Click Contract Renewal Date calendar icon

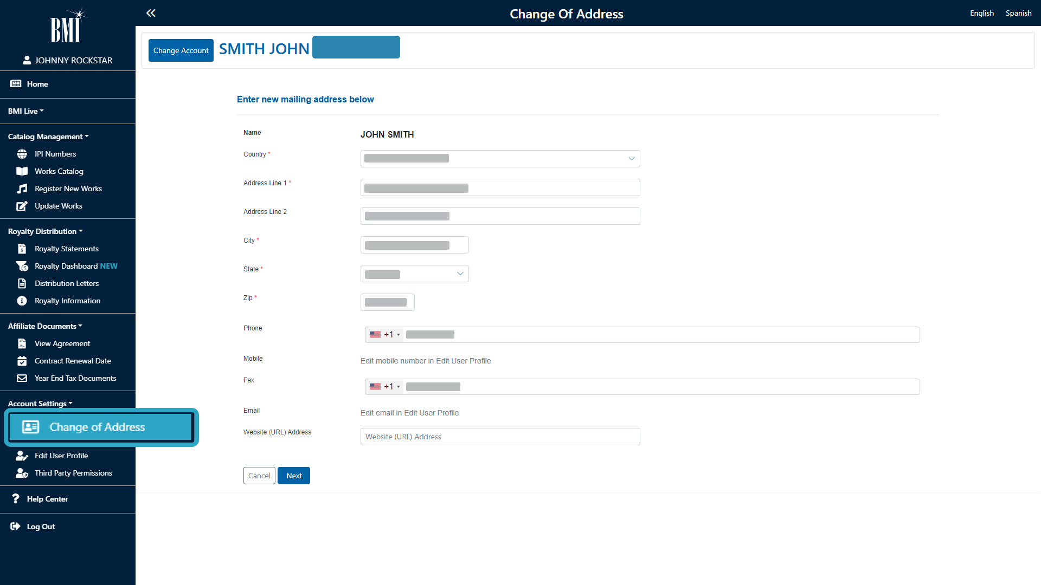point(22,361)
